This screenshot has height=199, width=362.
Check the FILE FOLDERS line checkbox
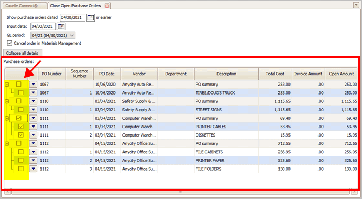21,169
